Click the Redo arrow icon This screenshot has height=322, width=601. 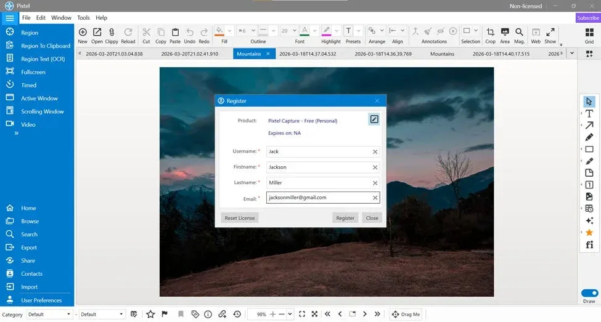click(x=204, y=32)
